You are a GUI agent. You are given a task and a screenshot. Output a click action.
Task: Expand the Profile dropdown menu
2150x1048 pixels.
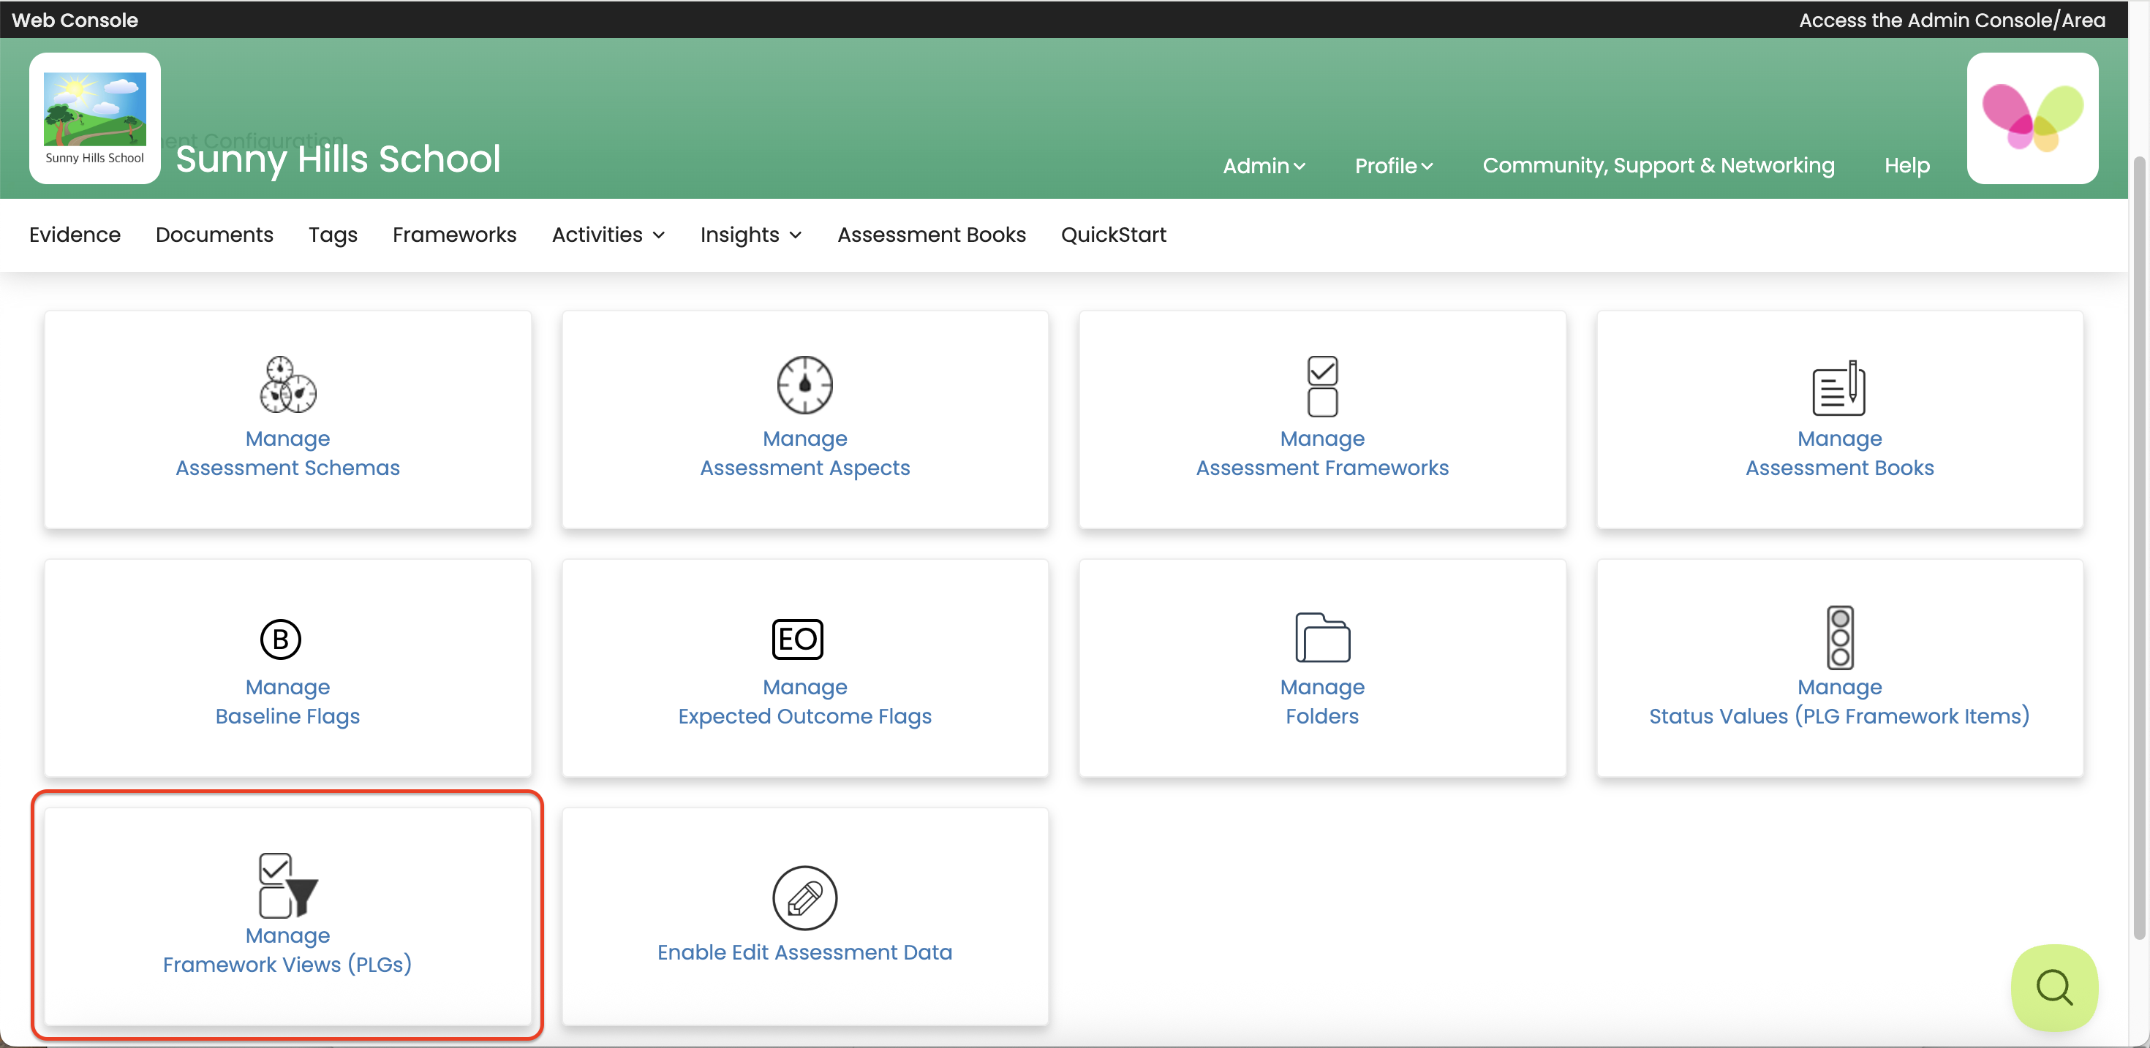(1393, 166)
